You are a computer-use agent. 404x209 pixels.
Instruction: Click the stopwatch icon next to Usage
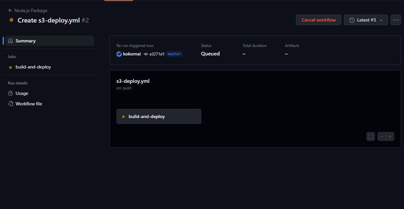point(10,93)
